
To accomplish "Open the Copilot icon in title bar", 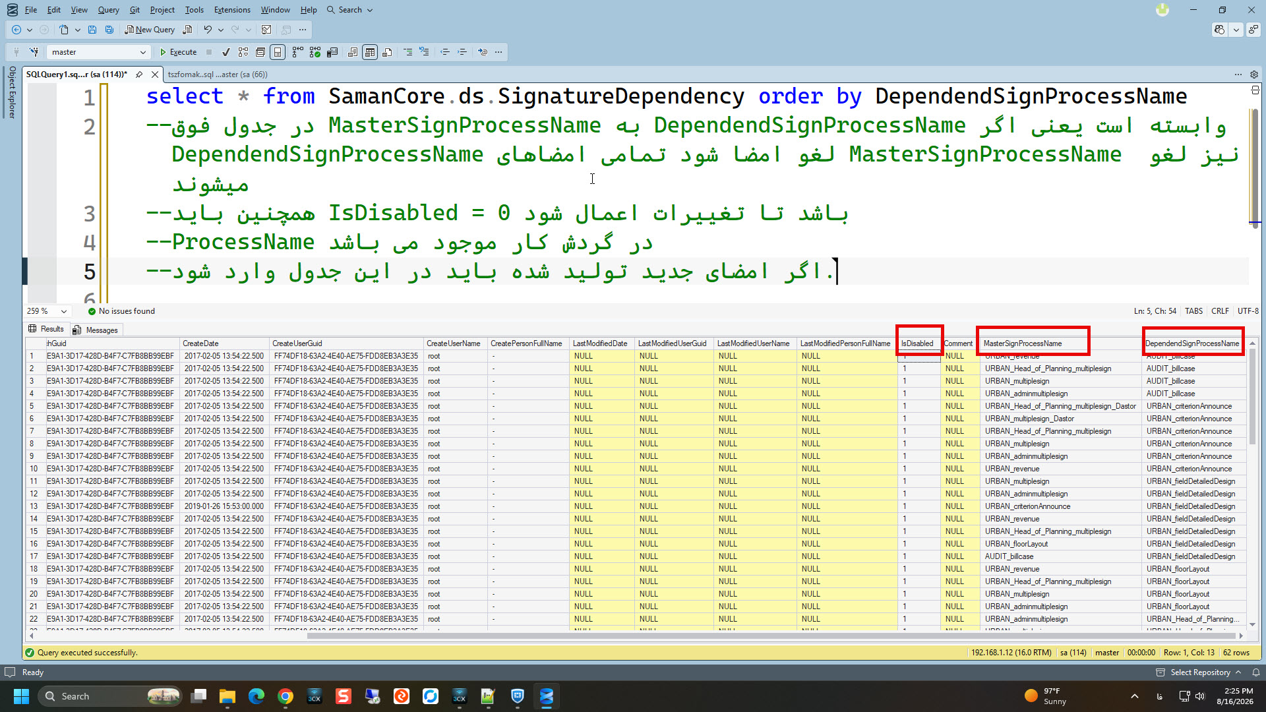I will tap(1220, 30).
